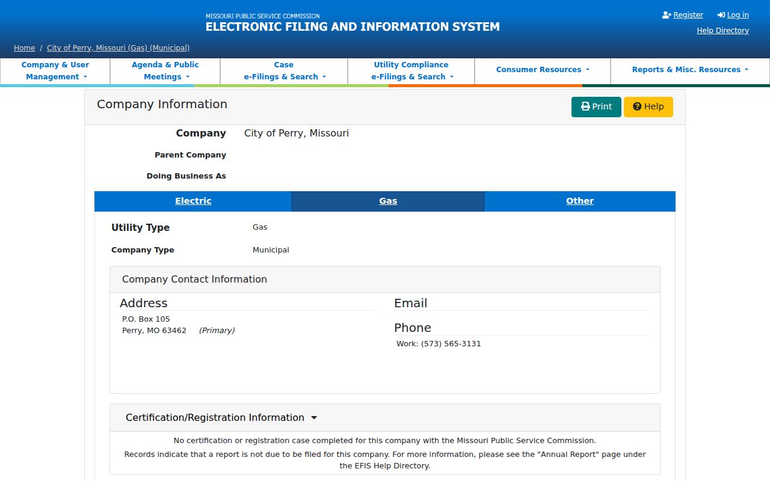
Task: Click the Log in arrow icon
Action: pos(721,15)
